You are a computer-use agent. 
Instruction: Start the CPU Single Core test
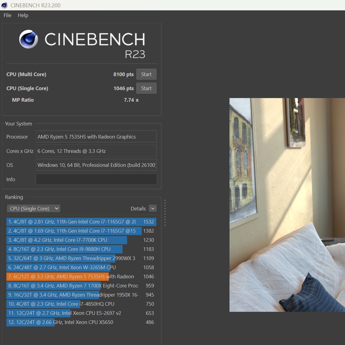pos(146,88)
